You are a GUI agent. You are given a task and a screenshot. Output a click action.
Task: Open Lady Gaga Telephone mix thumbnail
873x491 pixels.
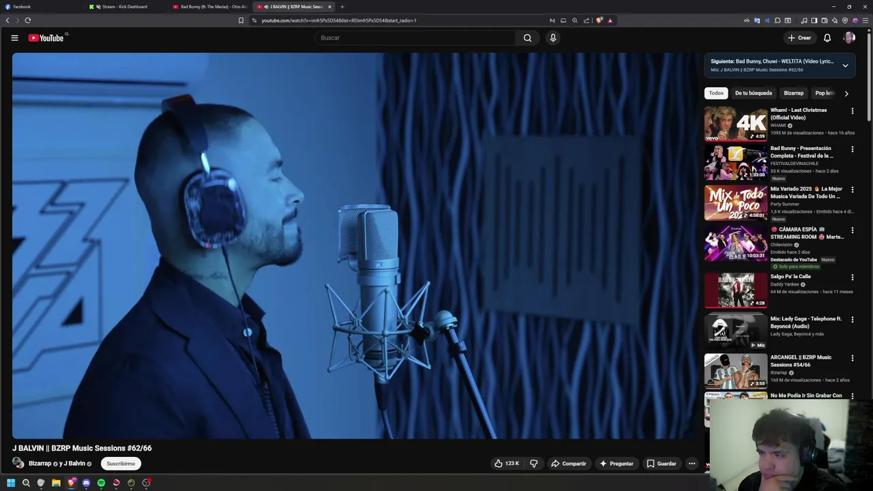(736, 331)
